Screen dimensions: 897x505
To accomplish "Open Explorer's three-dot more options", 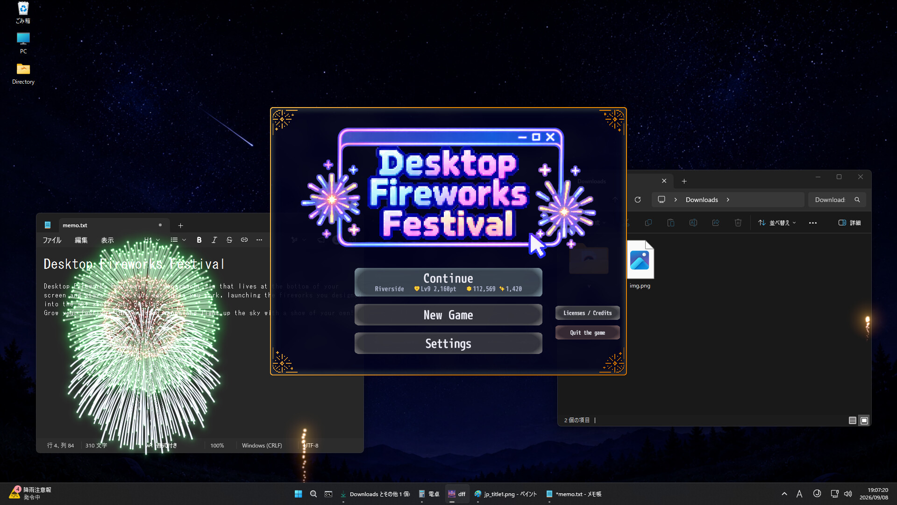I will click(813, 223).
